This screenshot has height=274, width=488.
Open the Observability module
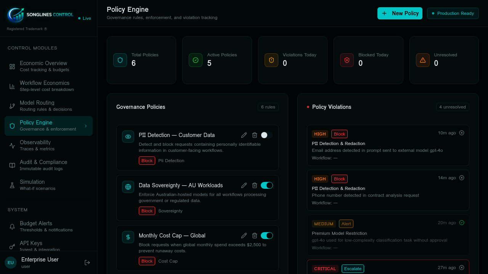pos(48,145)
